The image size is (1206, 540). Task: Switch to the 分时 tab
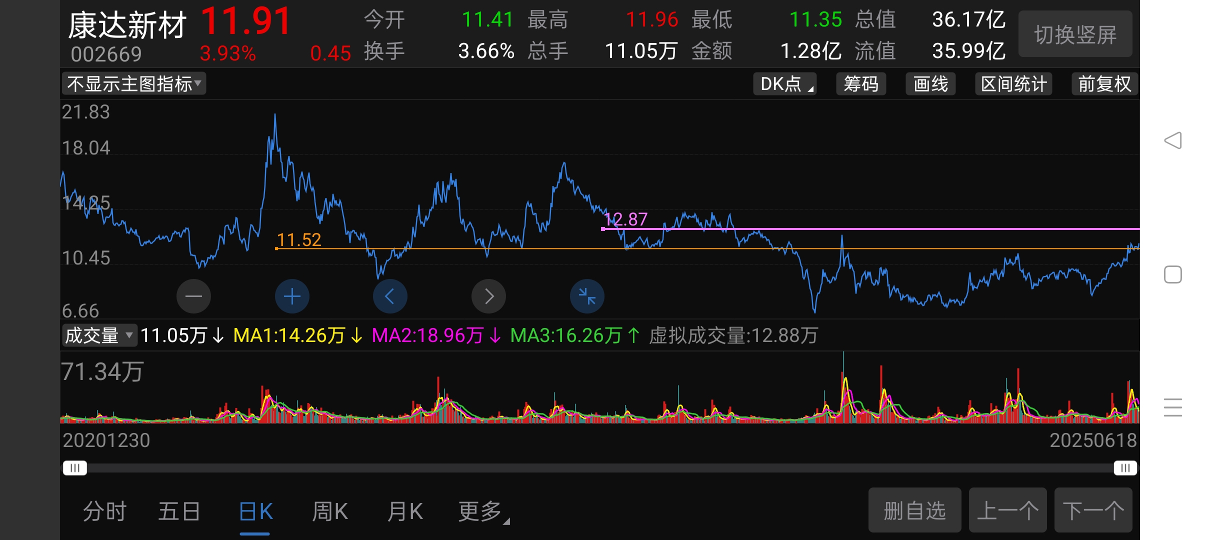105,511
